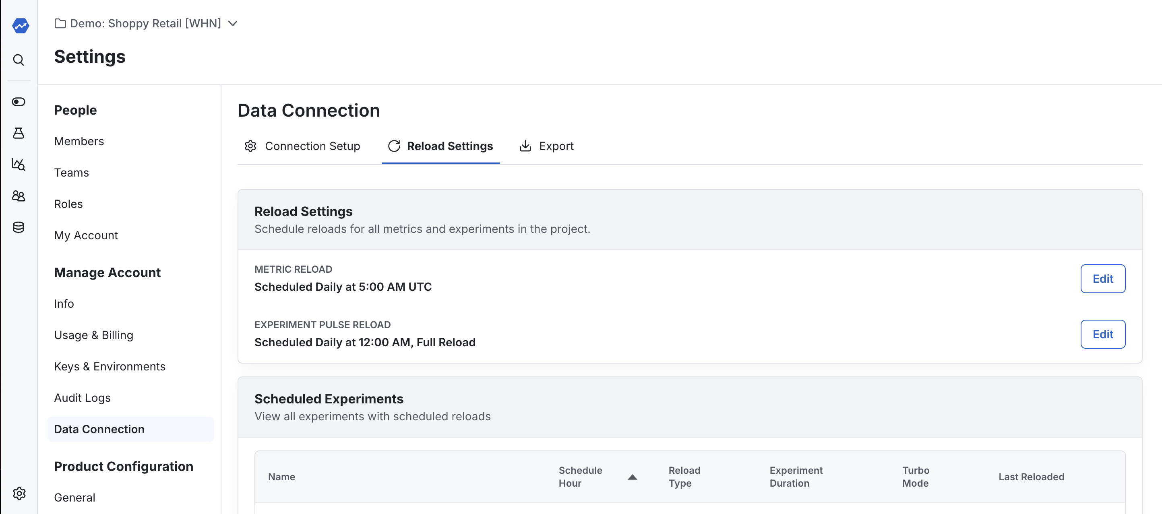This screenshot has height=514, width=1162.
Task: Click the refresh icon on Reload Settings tab
Action: 394,146
